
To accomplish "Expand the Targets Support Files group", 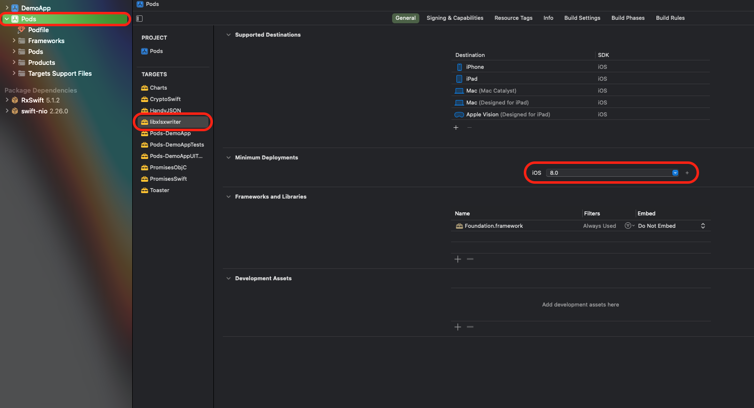I will (x=14, y=73).
